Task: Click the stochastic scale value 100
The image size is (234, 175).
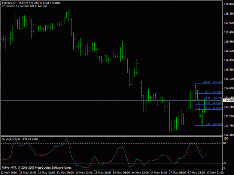Action: coord(226,138)
